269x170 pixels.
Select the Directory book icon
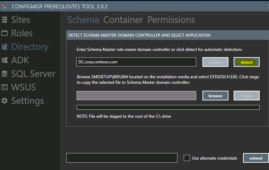[x=5, y=47]
